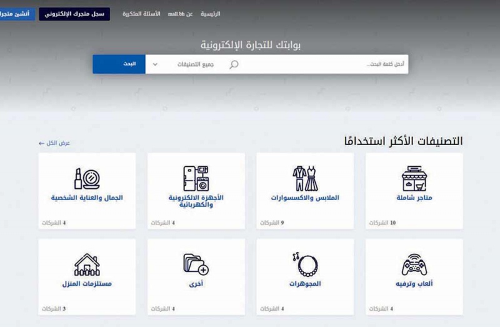Open the أخرى category link
Viewport: 500px width, 327px height.
point(196,284)
